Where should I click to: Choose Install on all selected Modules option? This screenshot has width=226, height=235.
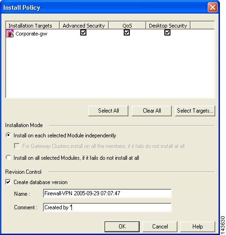(x=8, y=157)
